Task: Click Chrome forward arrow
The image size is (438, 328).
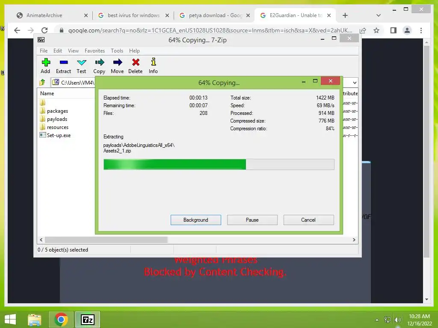Action: tap(31, 30)
